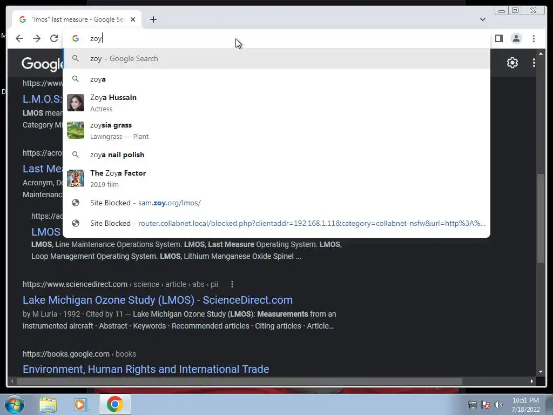Click the scroll up arrow

(541, 53)
